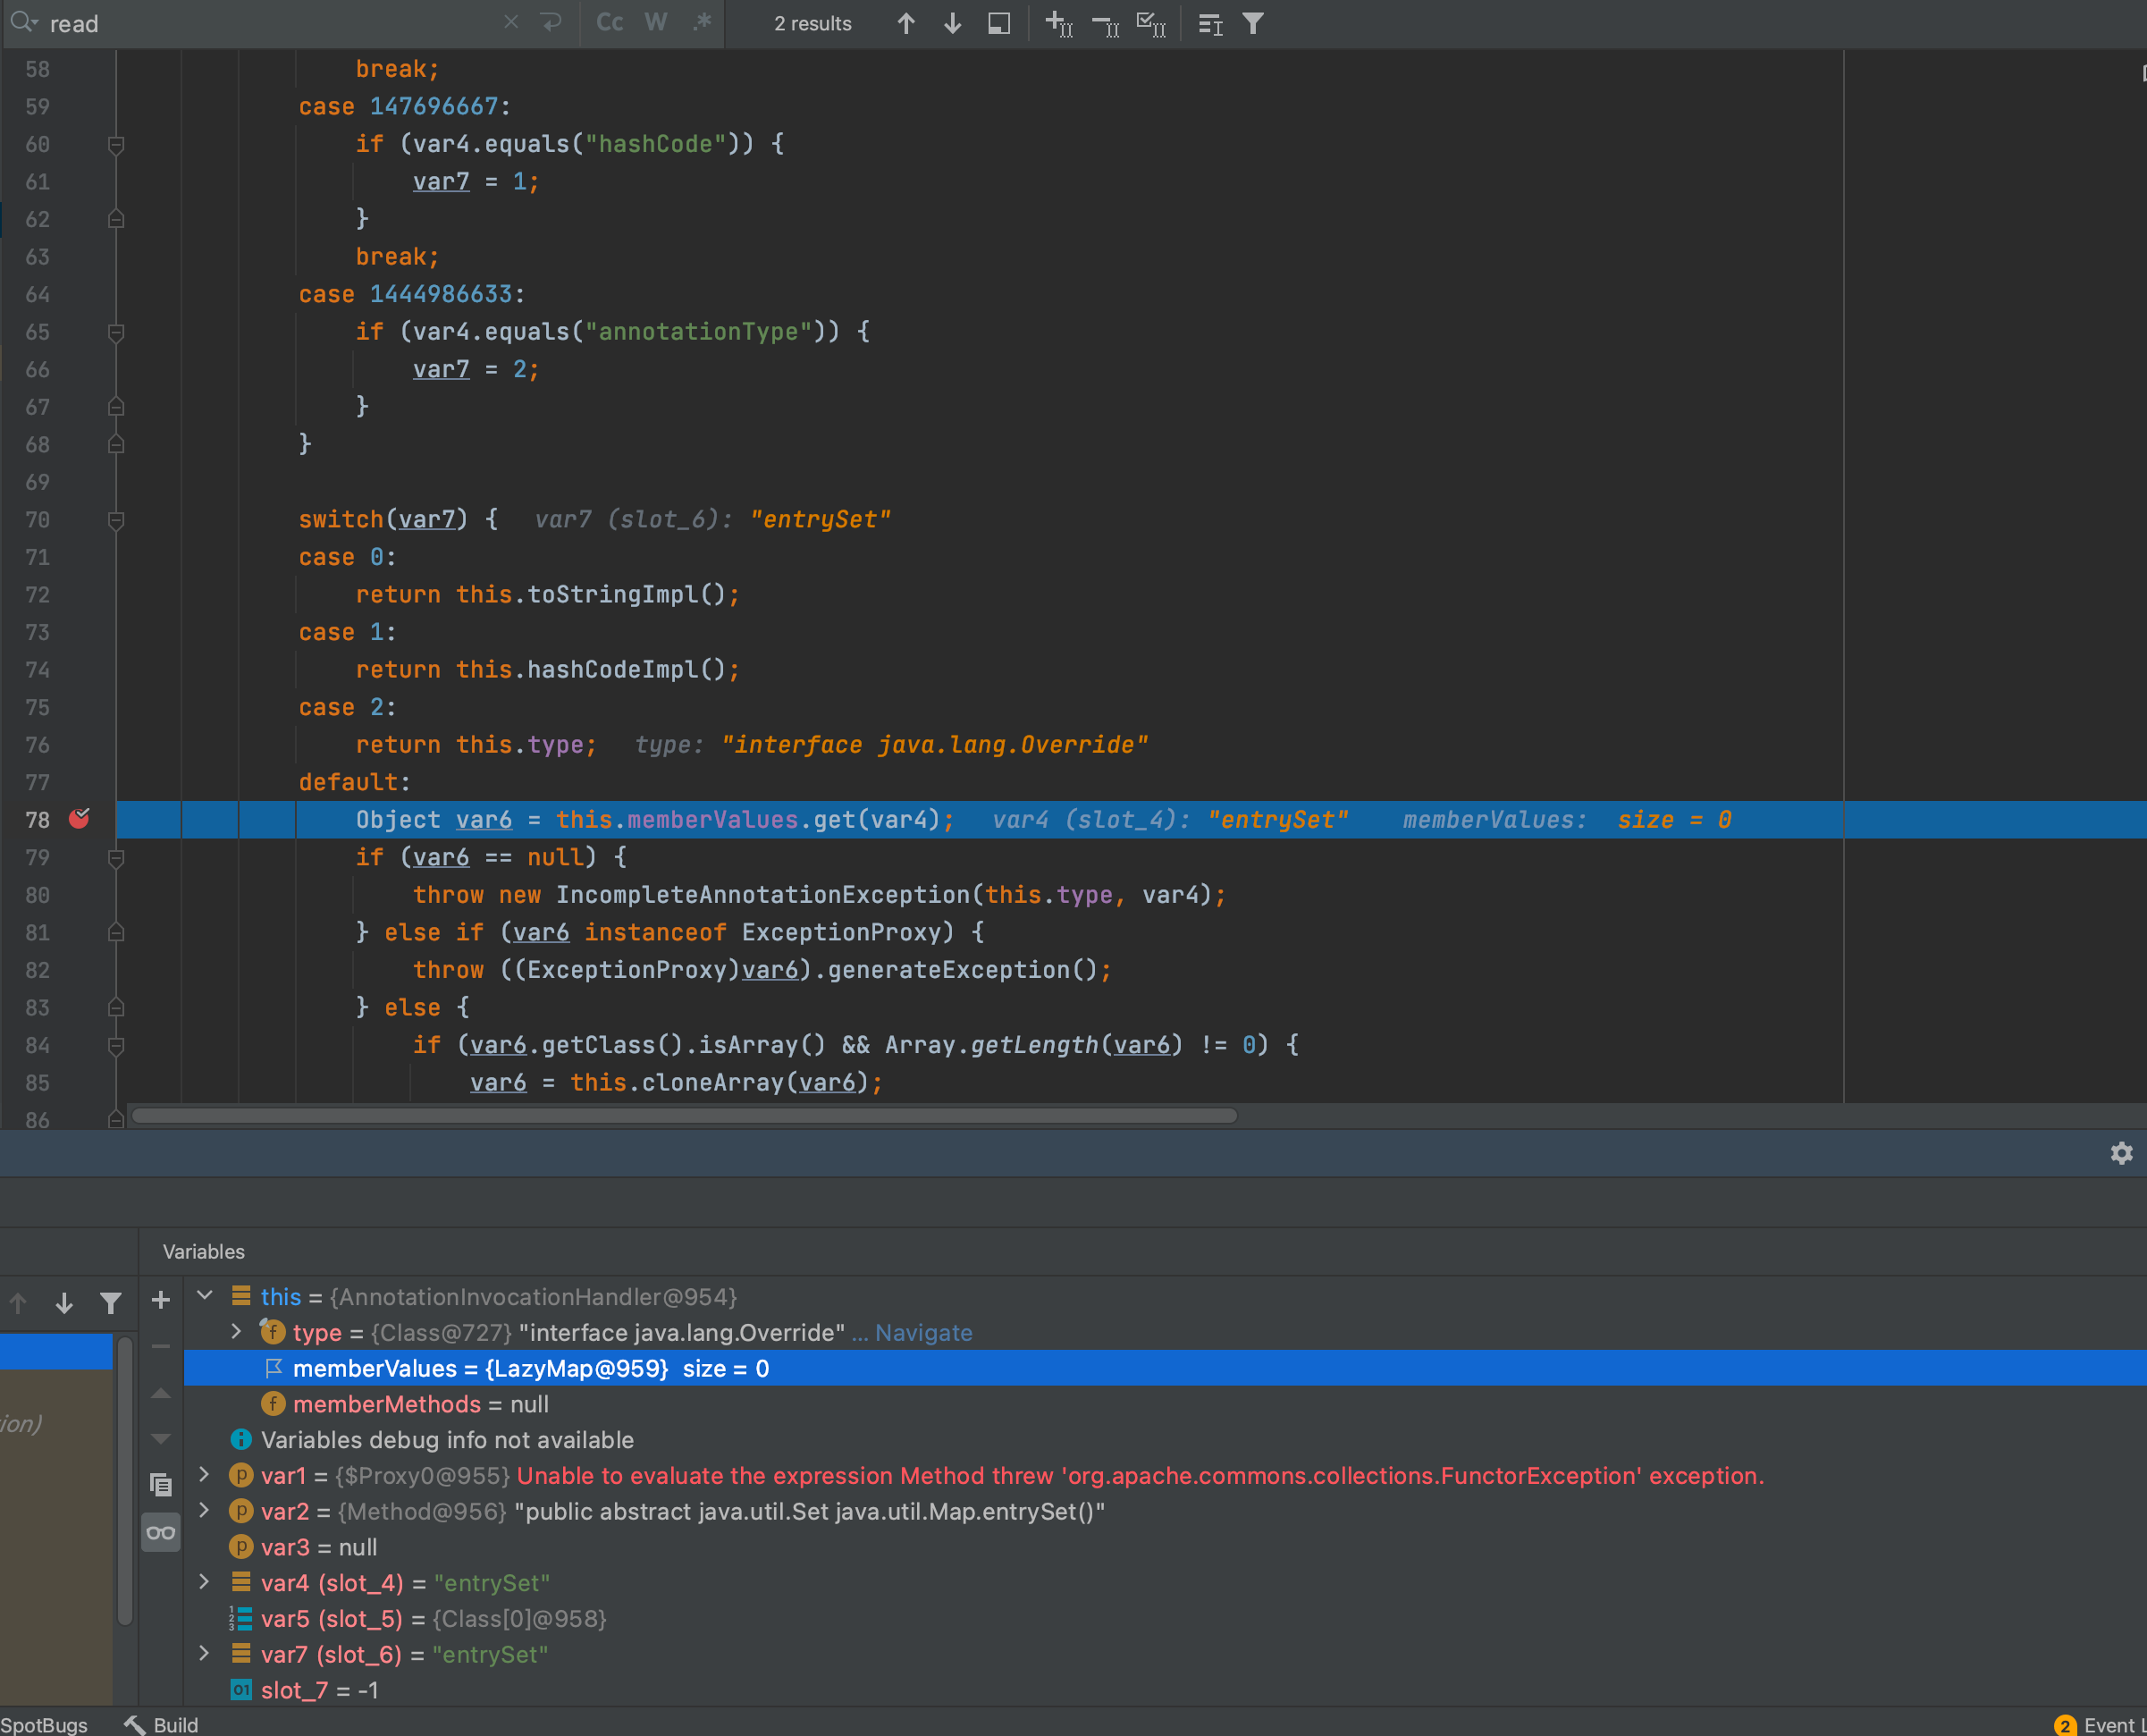
Task: Select all search occurrences
Action: coord(1151,23)
